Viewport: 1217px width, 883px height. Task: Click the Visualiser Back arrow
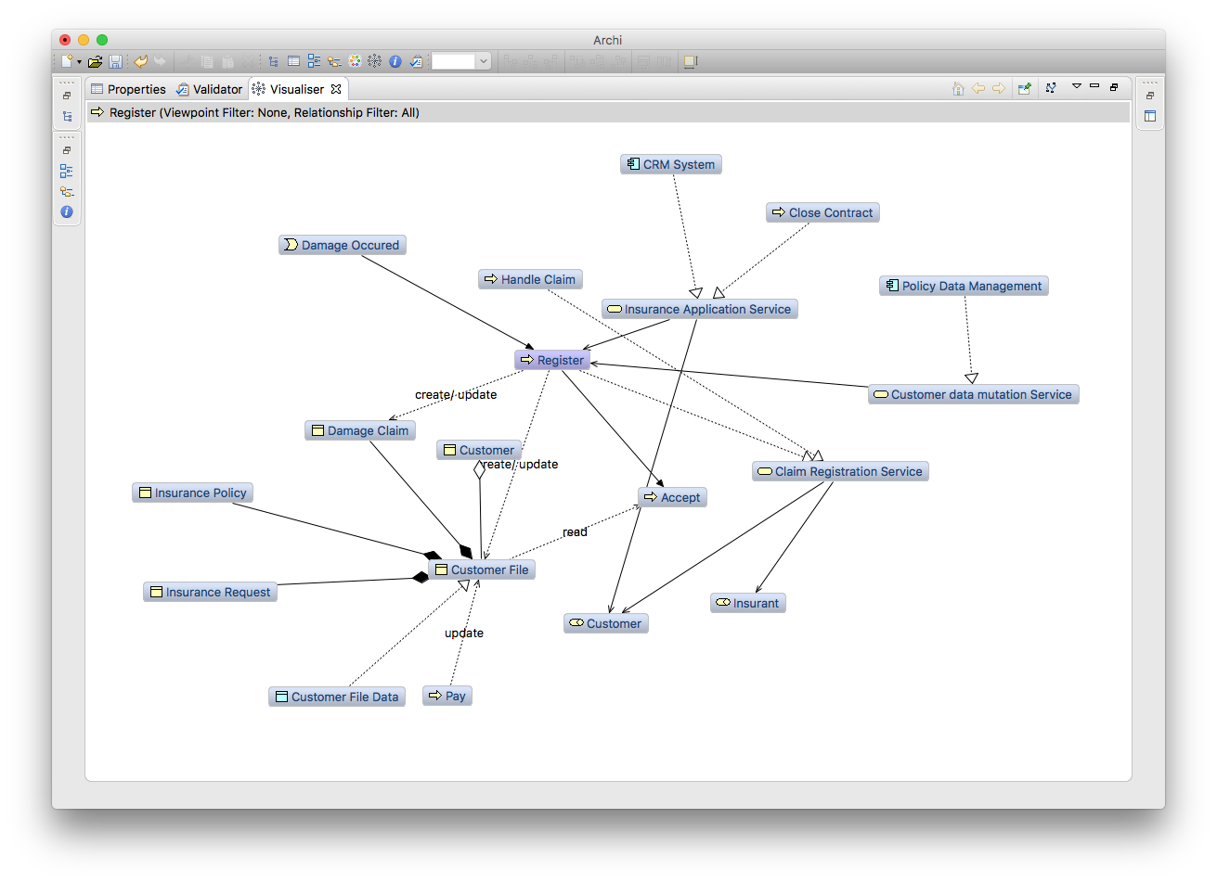pyautogui.click(x=978, y=88)
